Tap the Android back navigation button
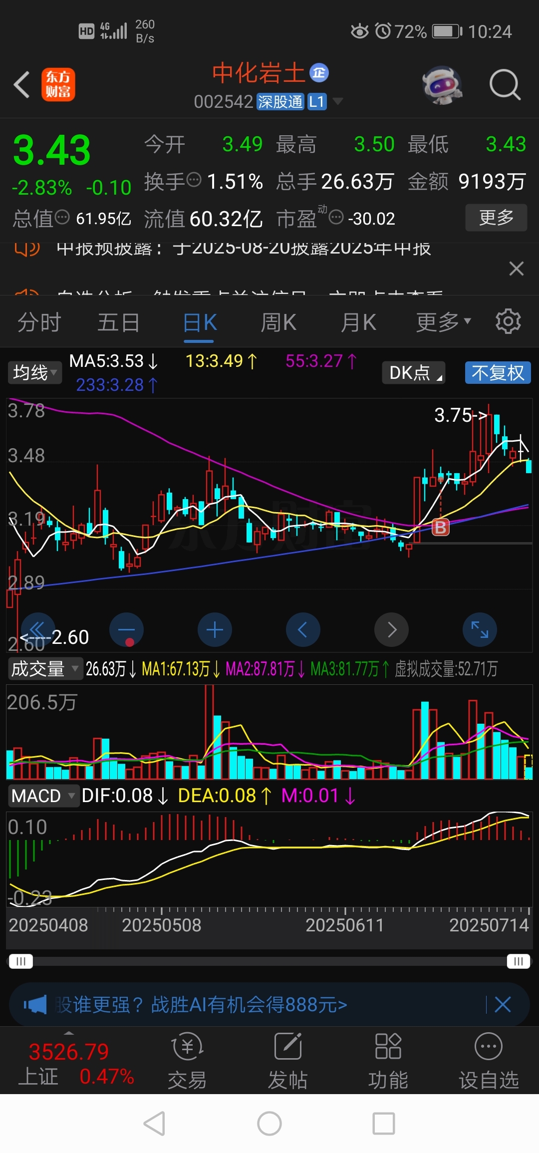The height and width of the screenshot is (1153, 539). (x=154, y=1124)
